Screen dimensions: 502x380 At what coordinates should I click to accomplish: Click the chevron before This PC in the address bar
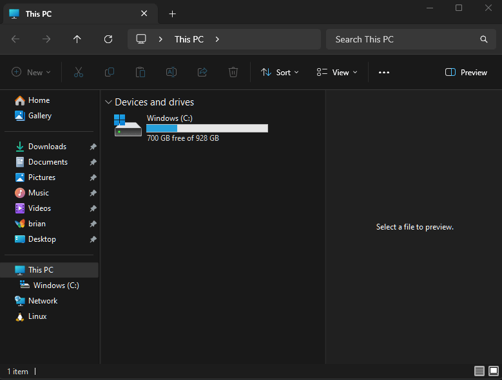coord(160,39)
